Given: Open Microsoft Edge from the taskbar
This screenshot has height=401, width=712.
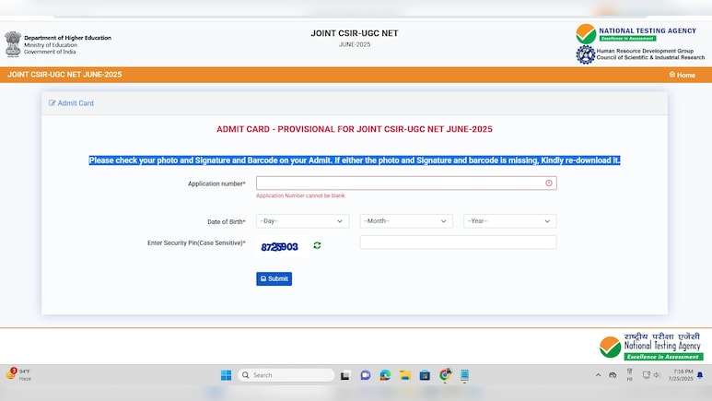Looking at the screenshot, I should tap(385, 375).
